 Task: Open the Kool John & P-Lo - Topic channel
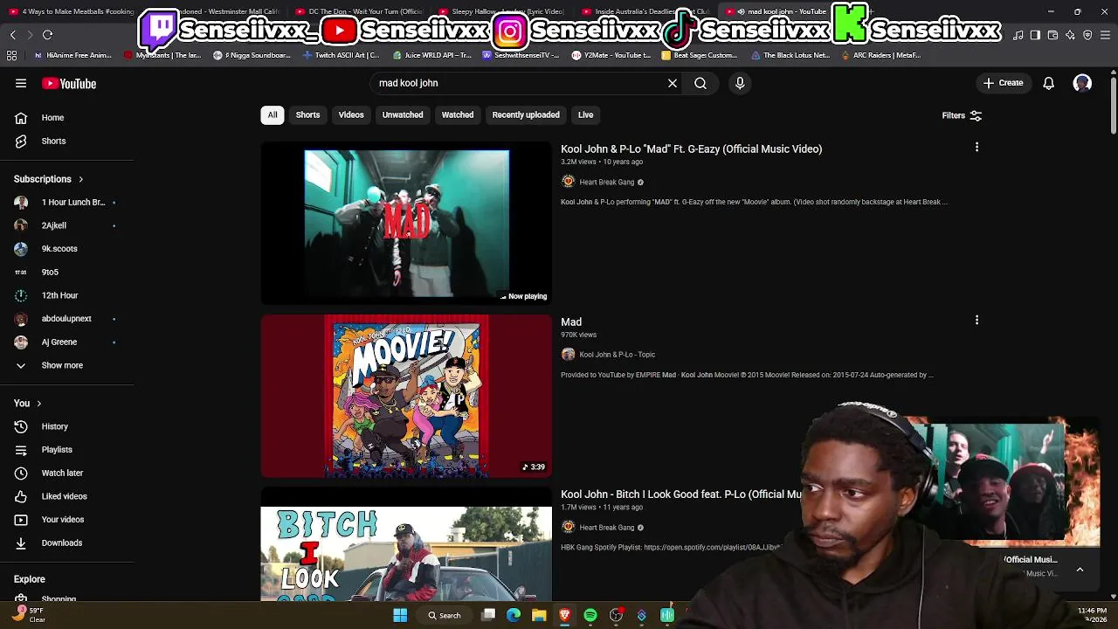(617, 355)
